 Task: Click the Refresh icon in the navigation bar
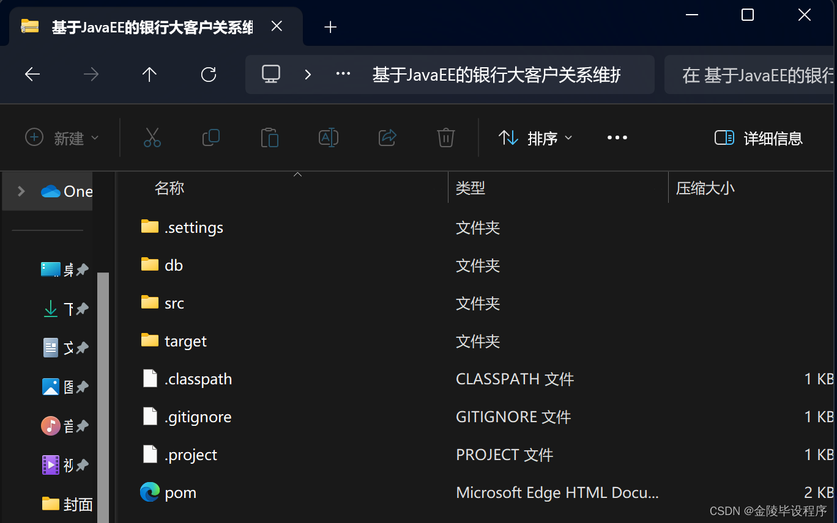(x=209, y=74)
